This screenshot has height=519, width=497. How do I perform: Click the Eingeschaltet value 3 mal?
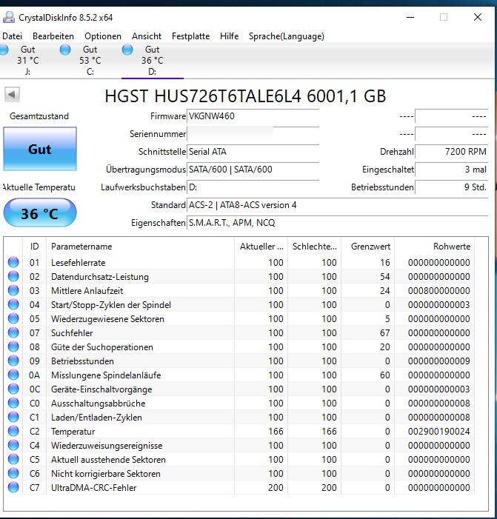[451, 170]
